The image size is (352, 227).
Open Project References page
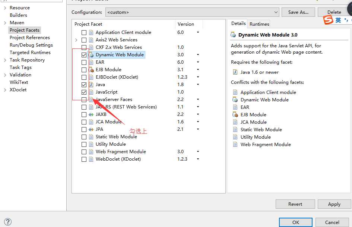pyautogui.click(x=30, y=38)
